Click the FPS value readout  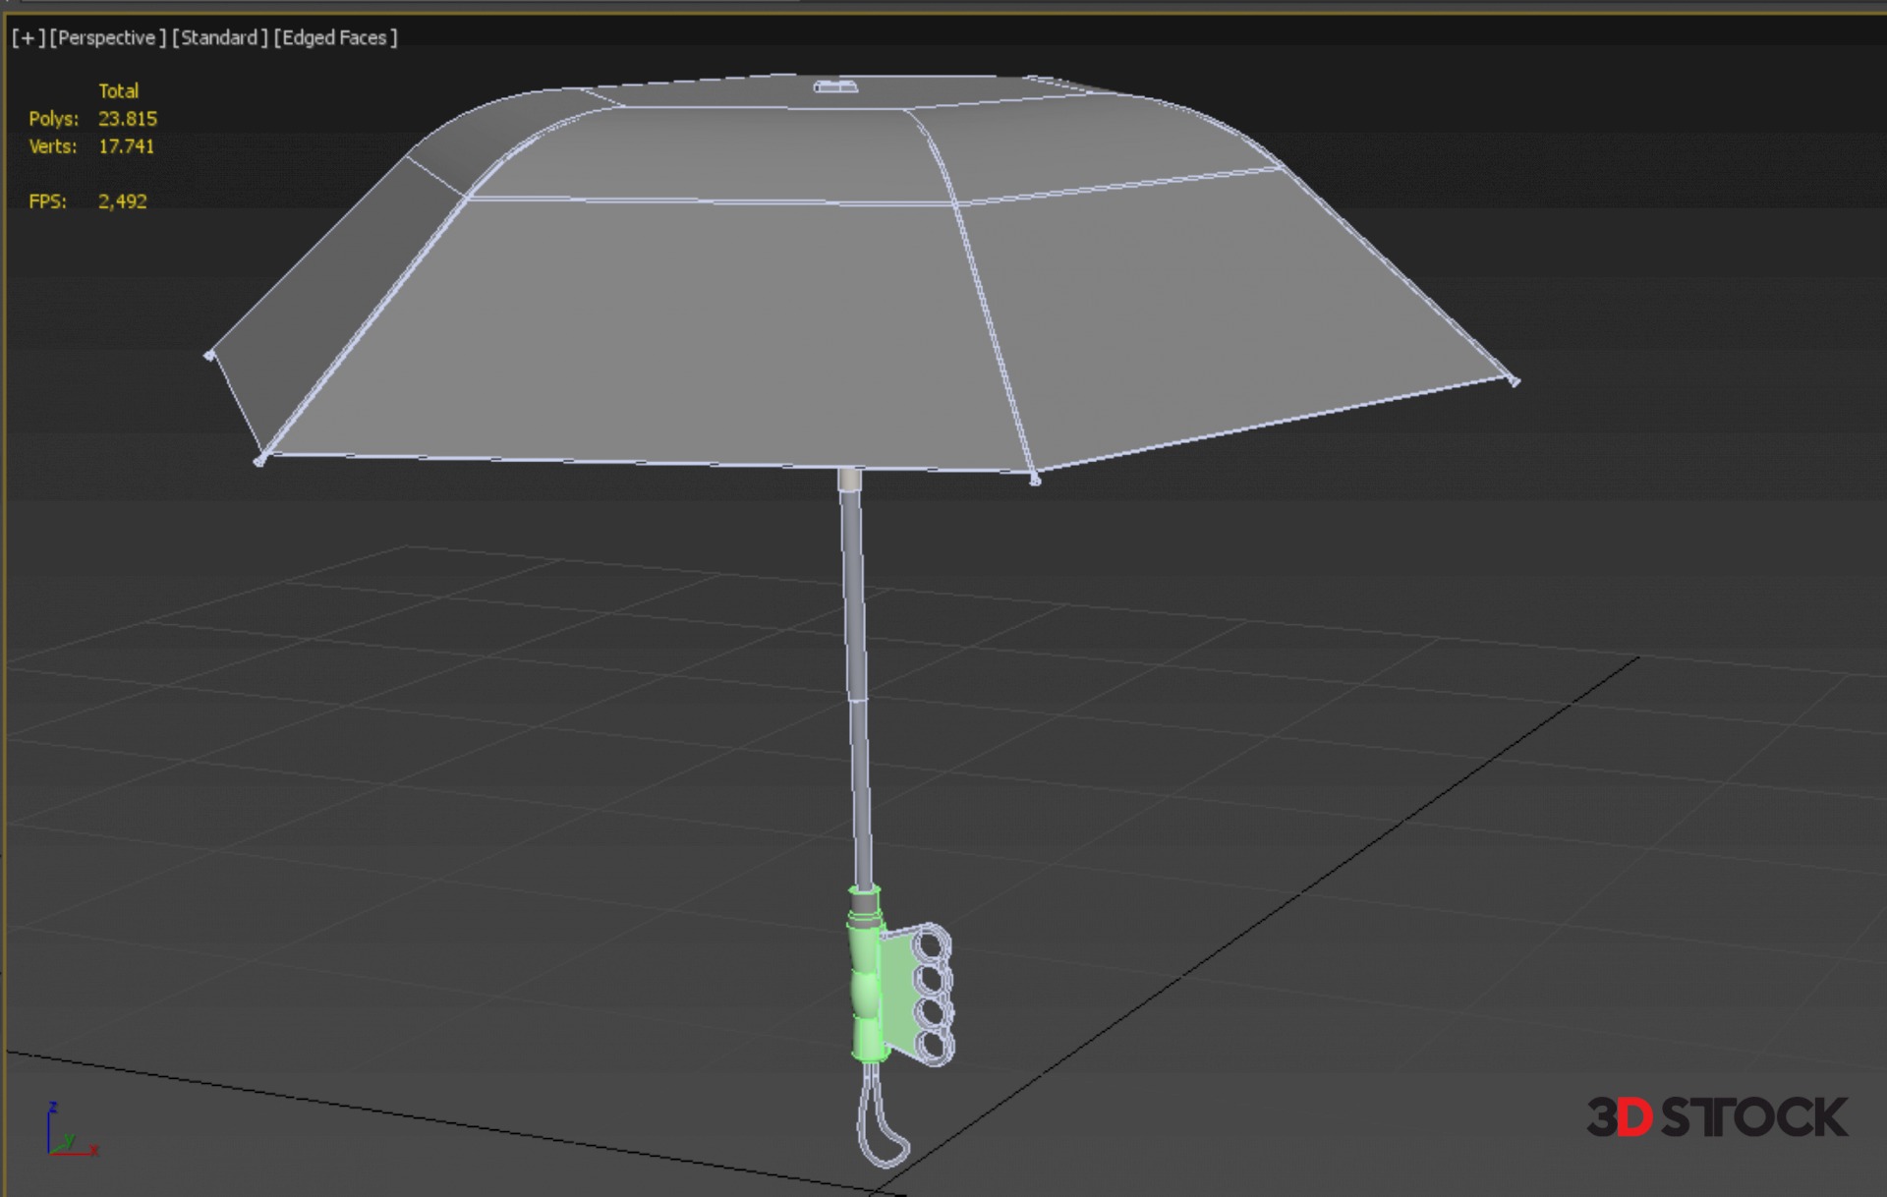pyautogui.click(x=122, y=201)
